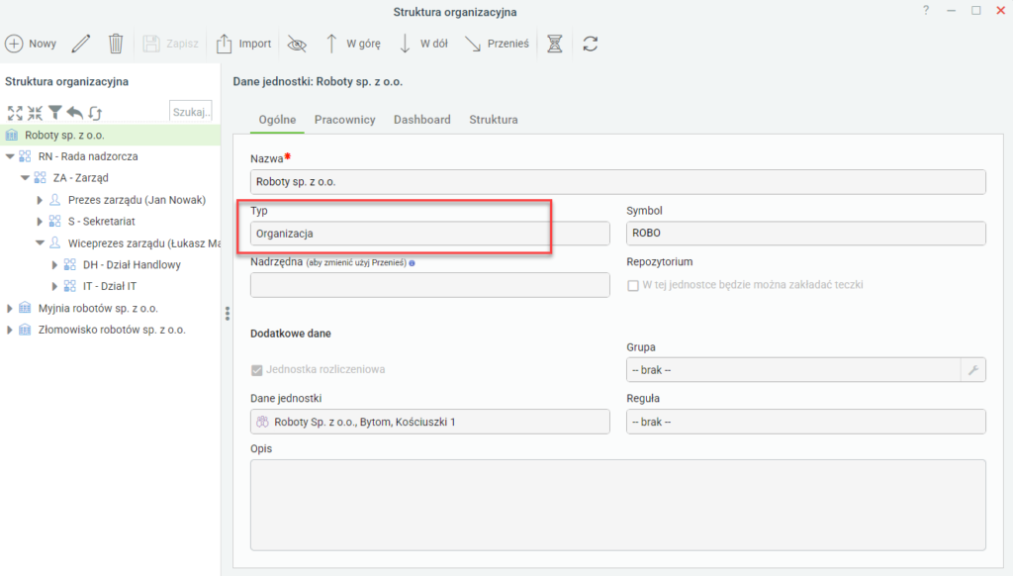Expand S - Sekretariat node
1013x576 pixels.
[40, 221]
